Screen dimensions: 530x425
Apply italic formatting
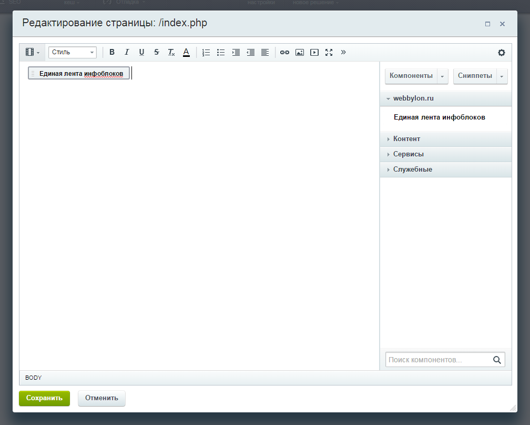pyautogui.click(x=127, y=52)
